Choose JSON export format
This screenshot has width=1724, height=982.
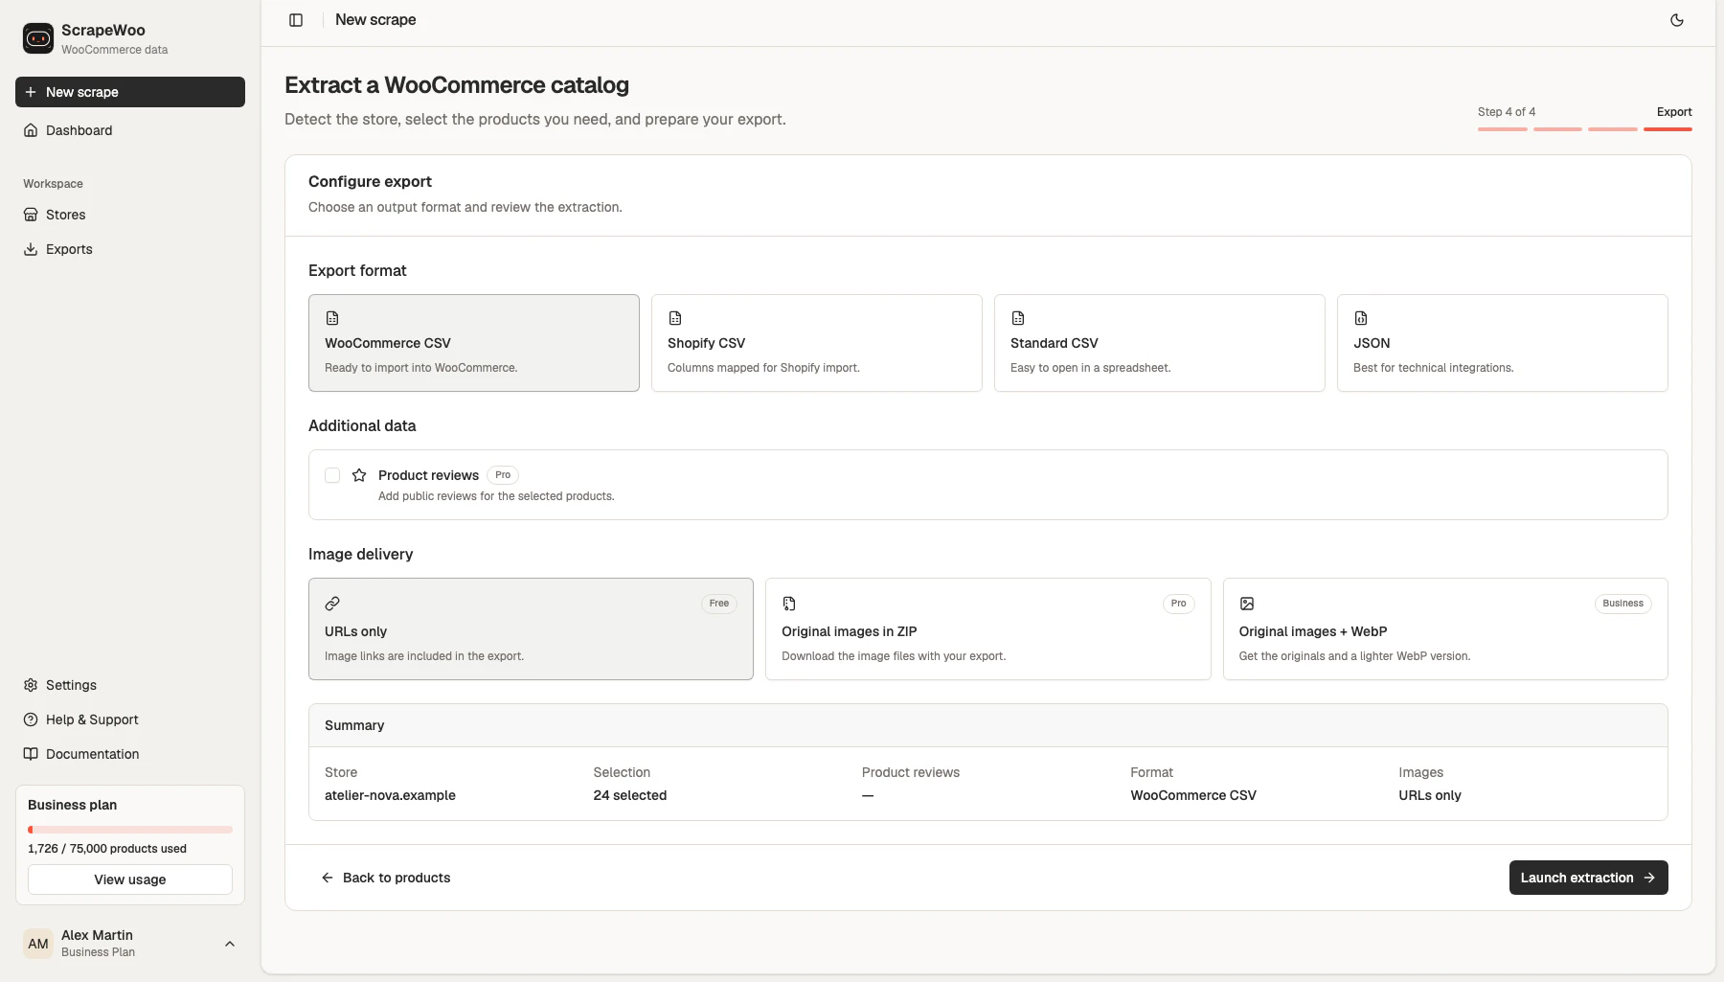pyautogui.click(x=1503, y=343)
